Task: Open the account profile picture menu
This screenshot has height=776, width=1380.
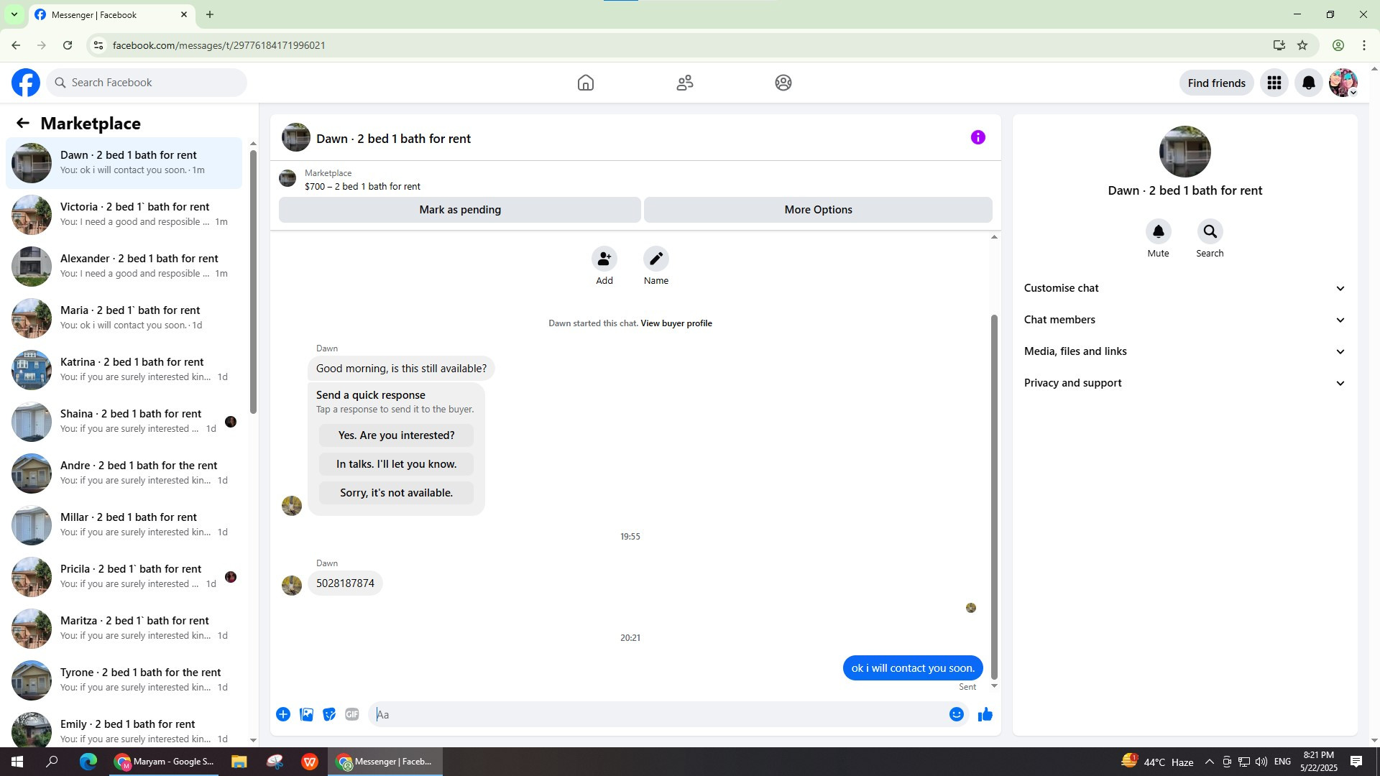Action: pyautogui.click(x=1343, y=83)
